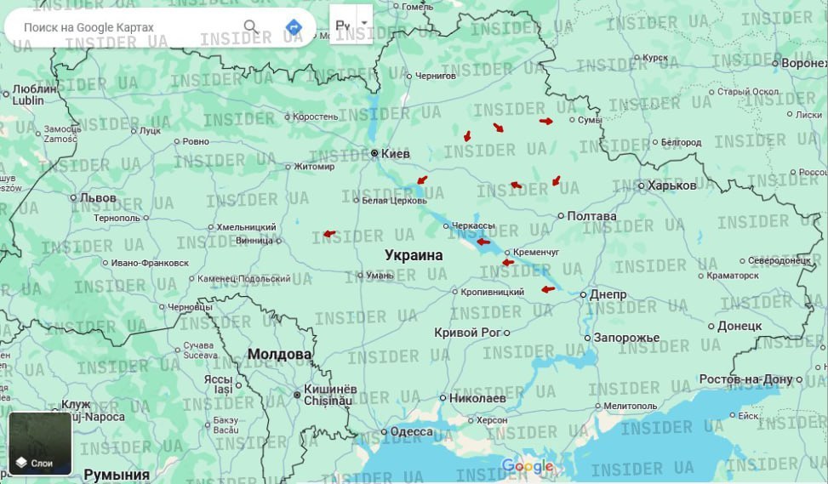Focus the Поиск на Google Картах field
This screenshot has width=828, height=484.
pos(128,27)
